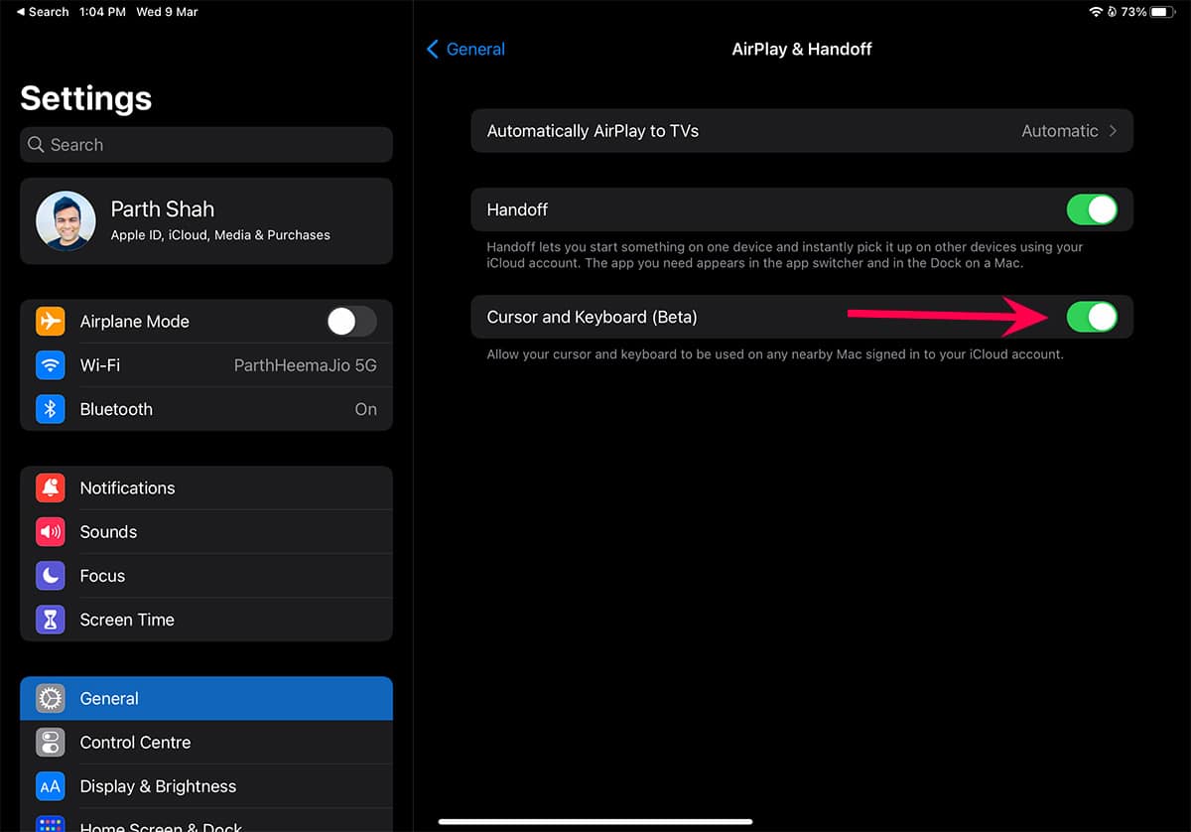Expand Automatically AirPlay to TVs chevron
The width and height of the screenshot is (1191, 832).
tap(1114, 131)
